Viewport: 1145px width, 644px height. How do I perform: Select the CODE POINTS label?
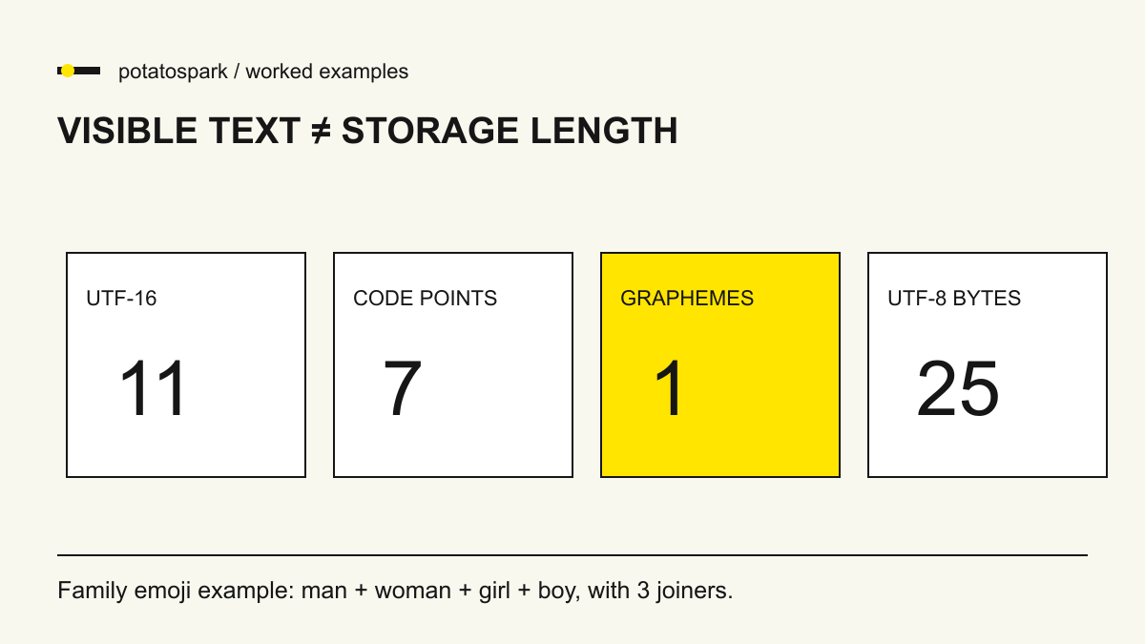425,299
